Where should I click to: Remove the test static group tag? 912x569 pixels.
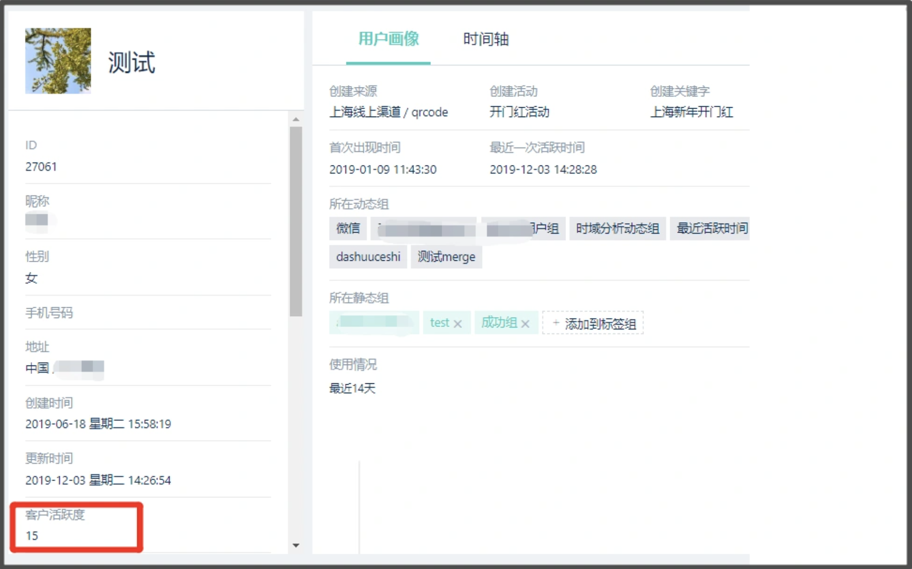(x=457, y=324)
